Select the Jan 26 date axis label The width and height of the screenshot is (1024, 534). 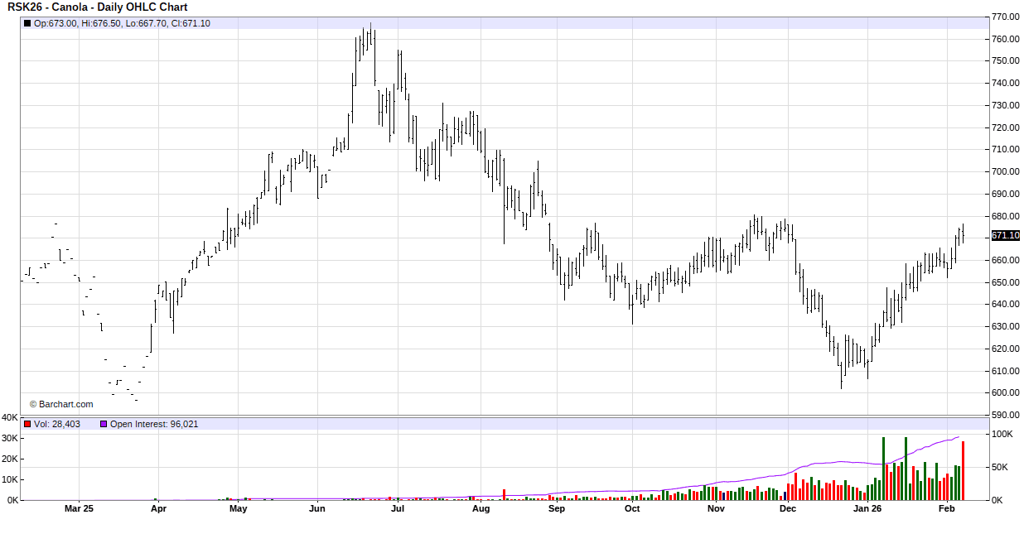pyautogui.click(x=867, y=509)
